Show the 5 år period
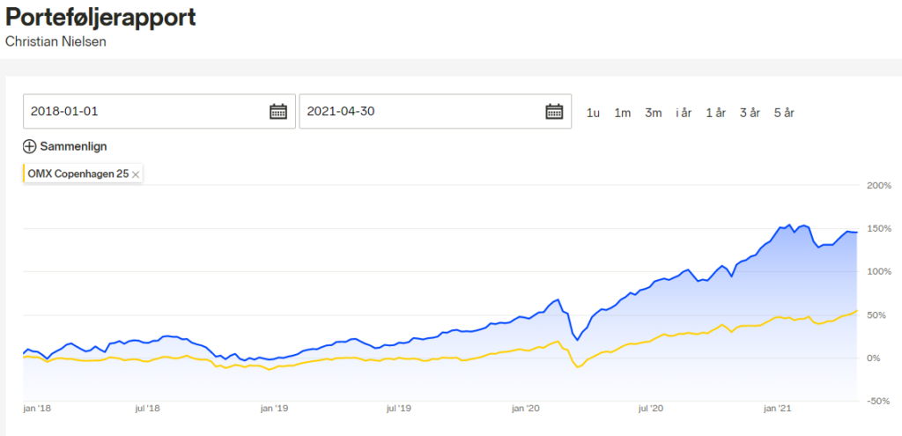The width and height of the screenshot is (902, 436). 784,113
